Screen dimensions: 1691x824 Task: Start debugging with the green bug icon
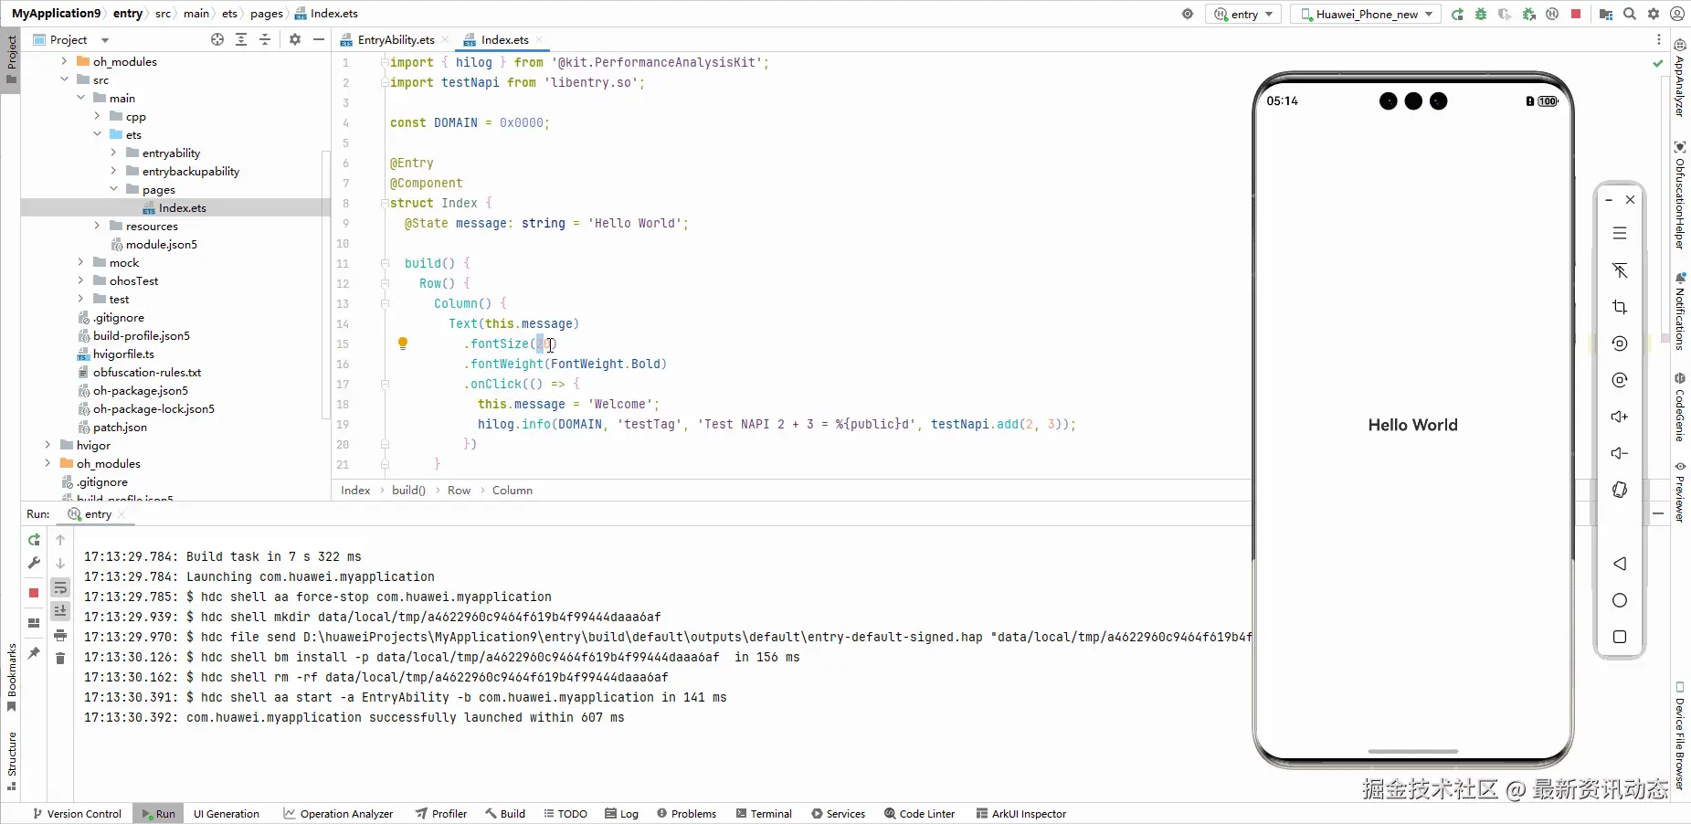pyautogui.click(x=1481, y=14)
